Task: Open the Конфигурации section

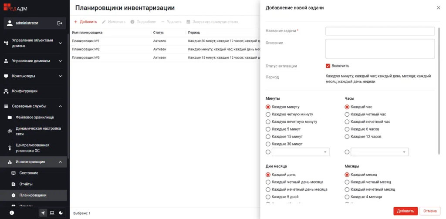Action: click(x=24, y=91)
